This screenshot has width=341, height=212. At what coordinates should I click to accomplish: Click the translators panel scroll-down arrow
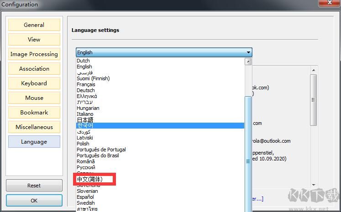313,185
